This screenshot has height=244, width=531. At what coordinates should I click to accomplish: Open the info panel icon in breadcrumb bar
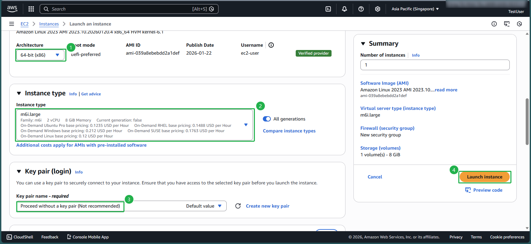(x=494, y=24)
